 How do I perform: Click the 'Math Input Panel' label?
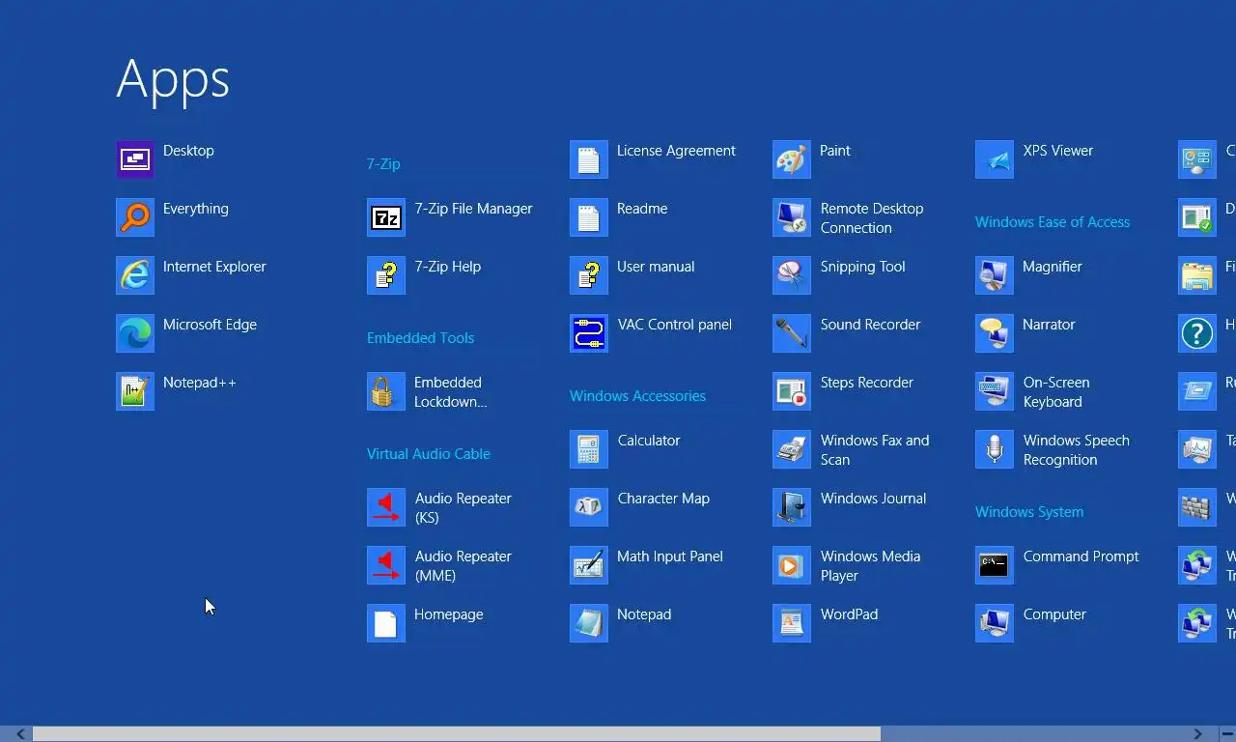point(670,556)
